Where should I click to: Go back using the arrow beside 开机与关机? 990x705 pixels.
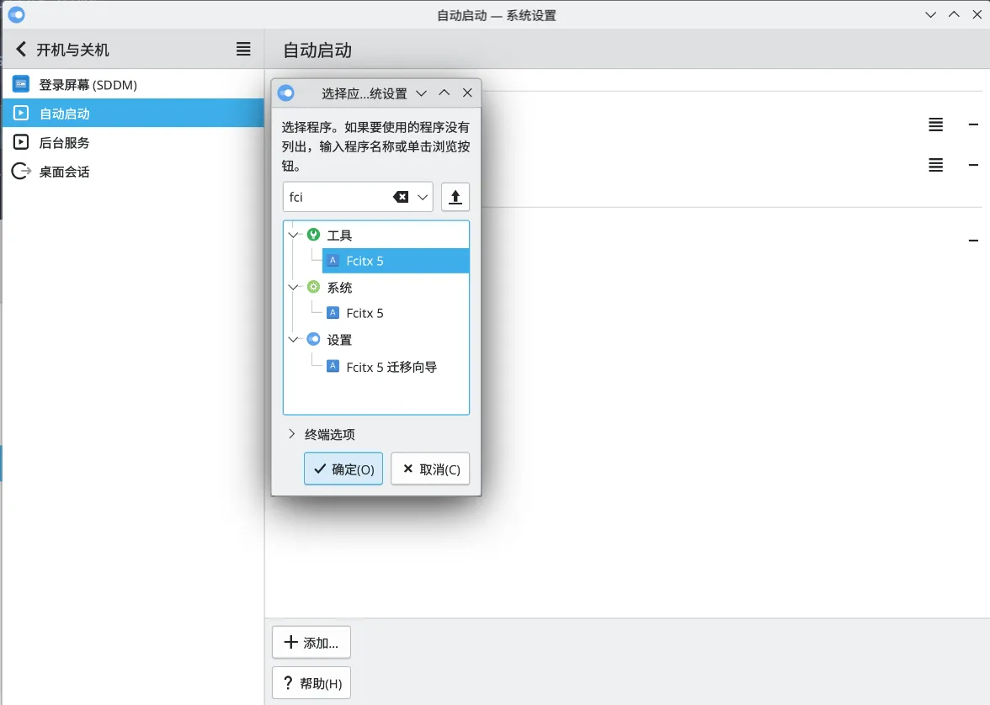pos(21,50)
